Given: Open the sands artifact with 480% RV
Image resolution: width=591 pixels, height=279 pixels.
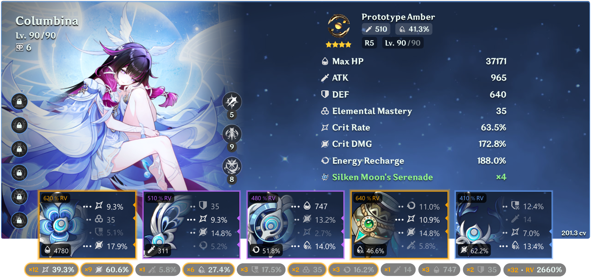Looking at the screenshot, I should [x=295, y=225].
